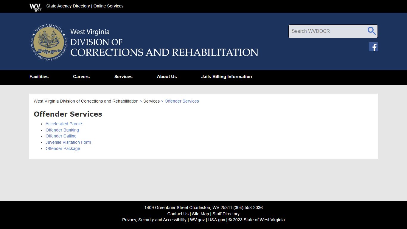Viewport: 407px width, 229px height.
Task: Open the State Agency Directory link
Action: 68,6
